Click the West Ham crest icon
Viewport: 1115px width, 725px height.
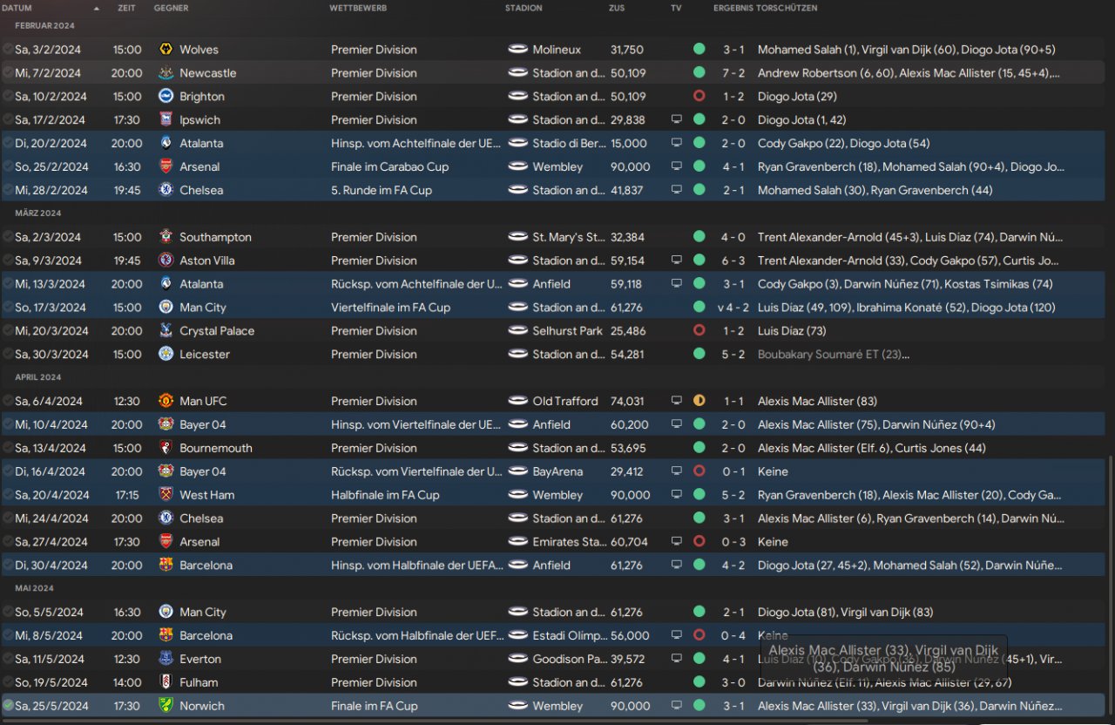click(166, 495)
